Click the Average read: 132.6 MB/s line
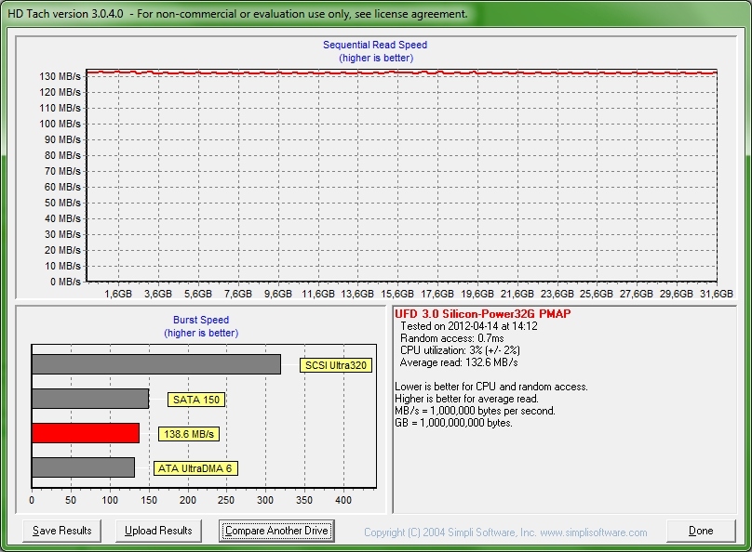The image size is (752, 552). pyautogui.click(x=459, y=362)
